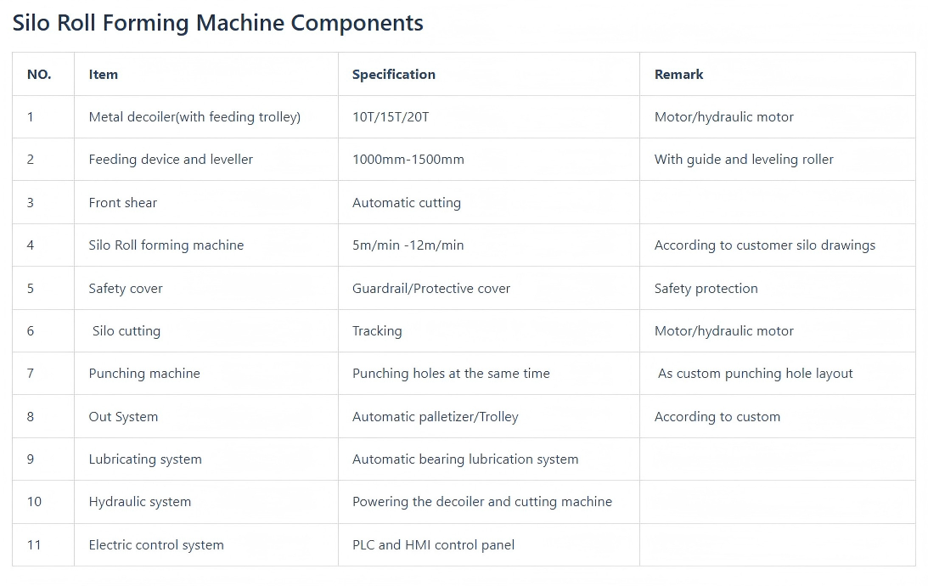Viewport: 928px width, 586px height.
Task: Click Feeding device and leveller item
Action: [171, 160]
